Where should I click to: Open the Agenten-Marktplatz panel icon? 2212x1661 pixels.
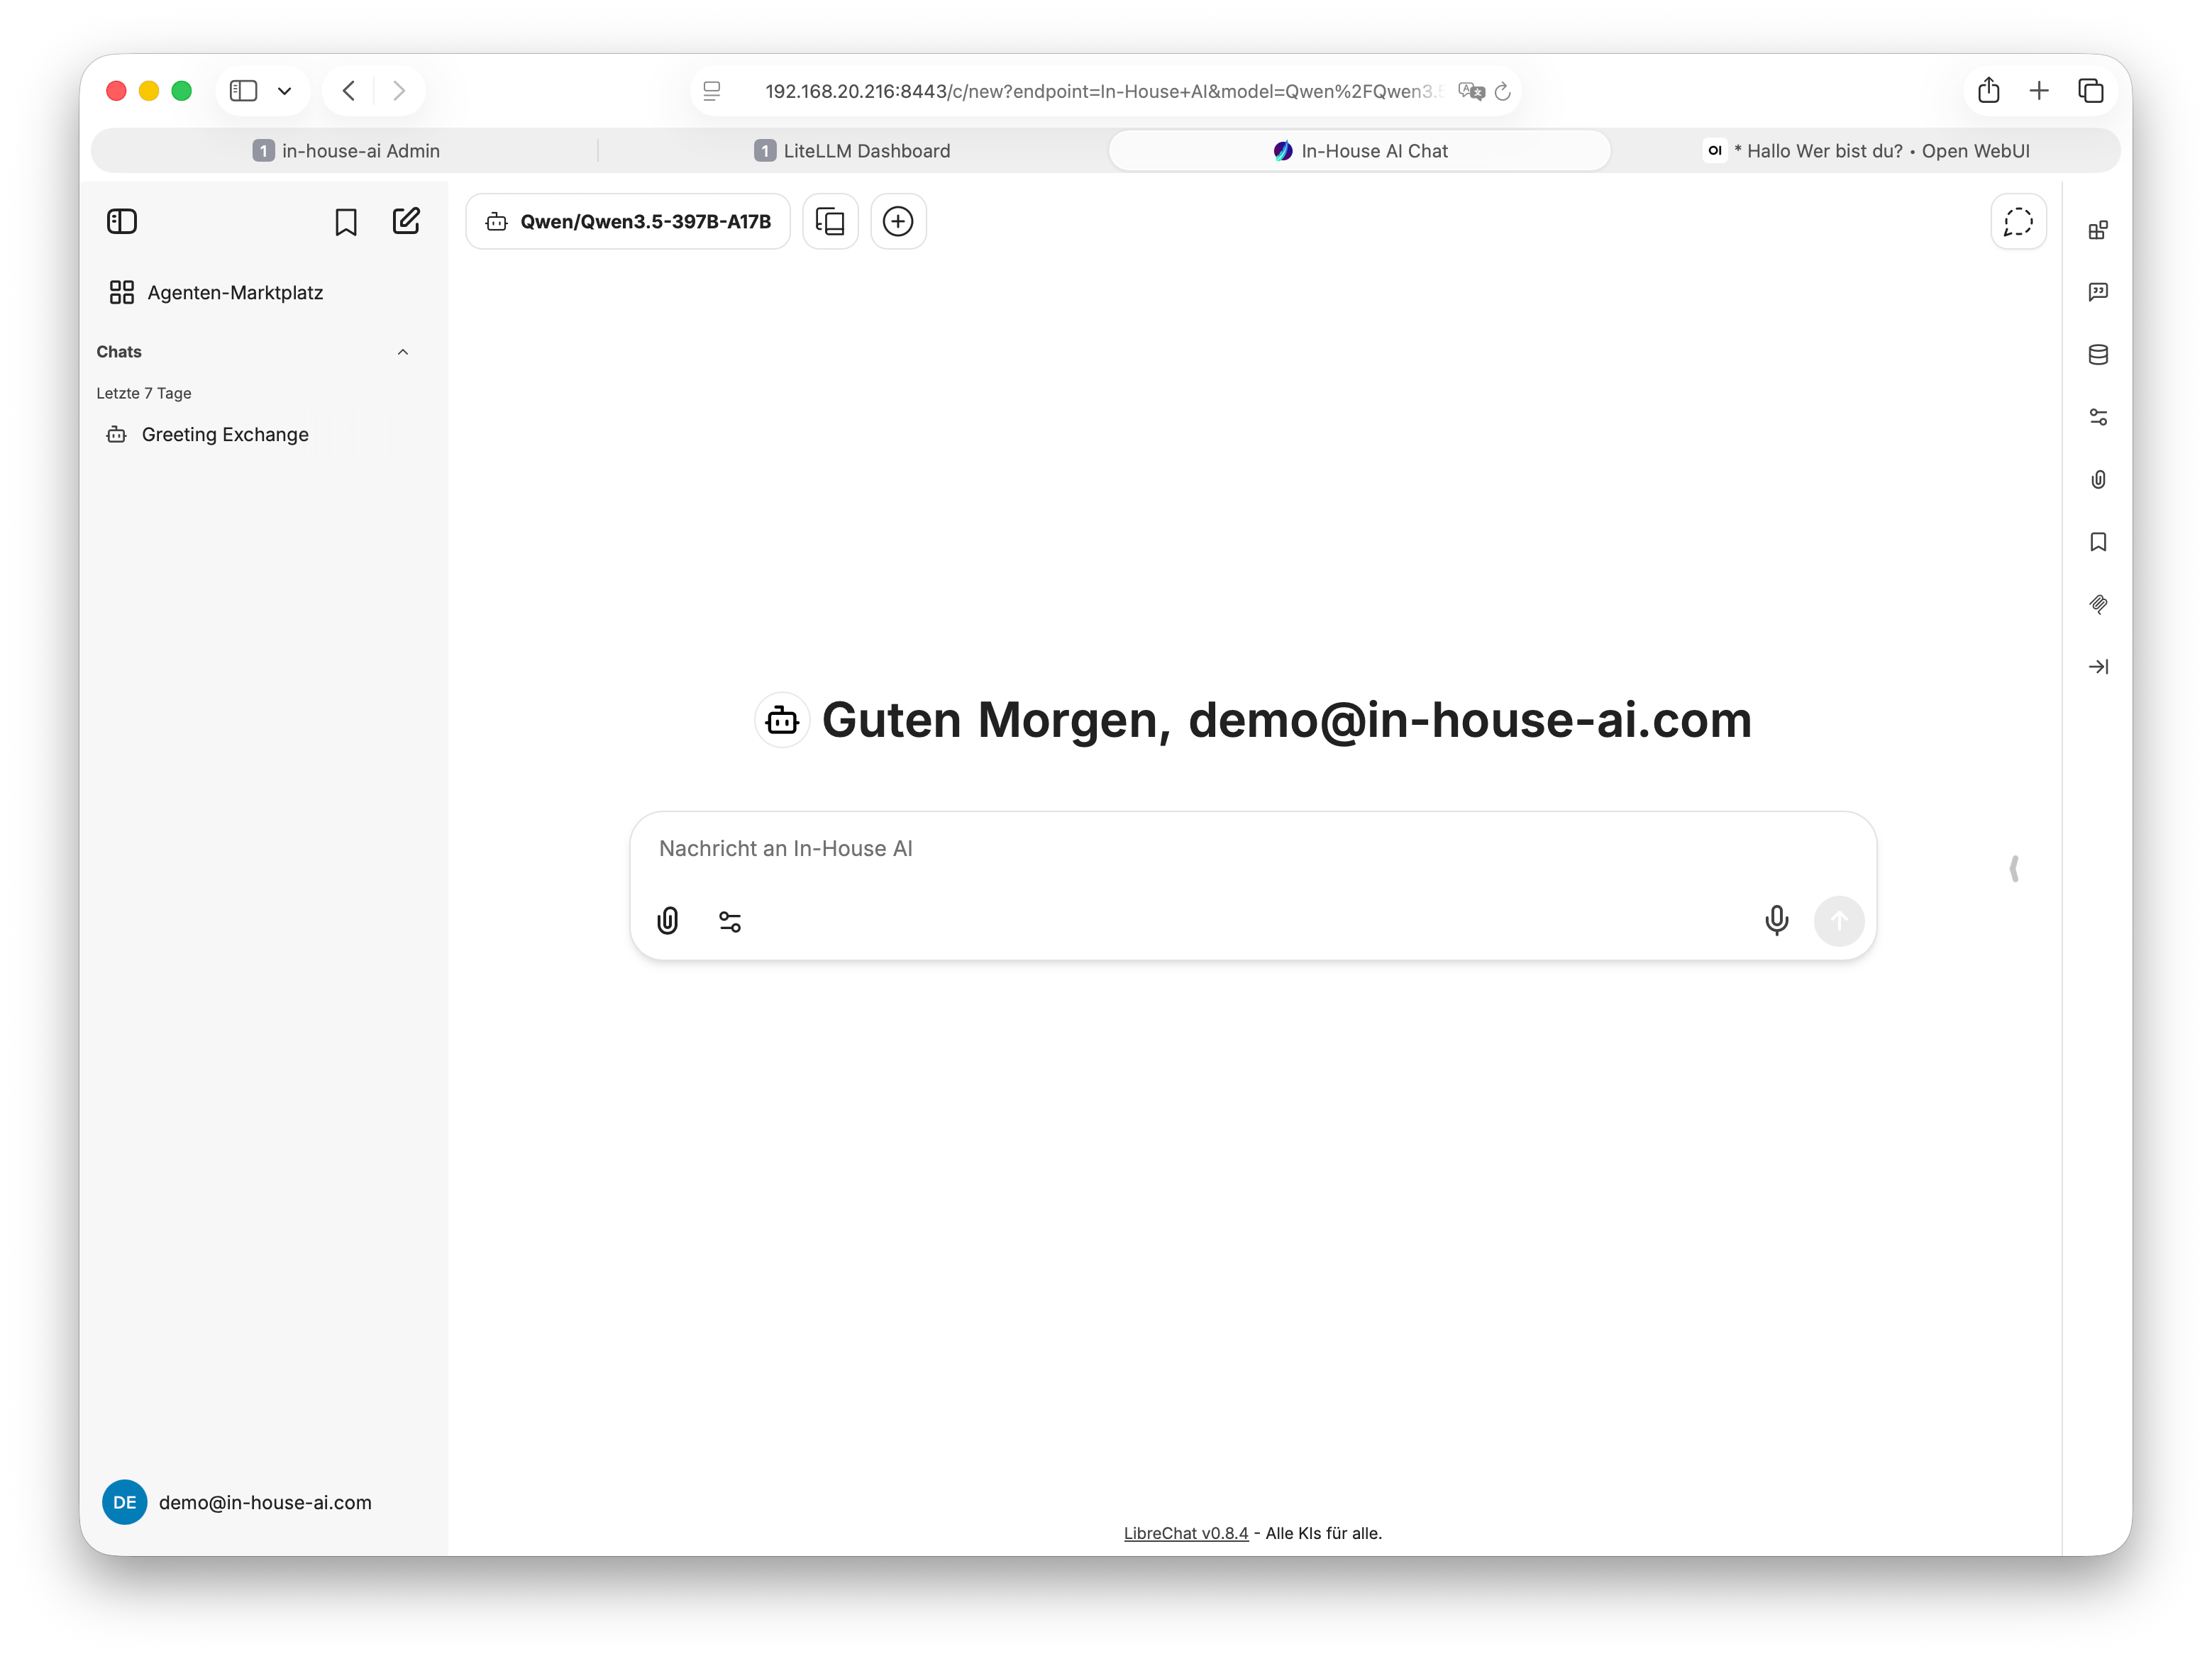point(123,292)
